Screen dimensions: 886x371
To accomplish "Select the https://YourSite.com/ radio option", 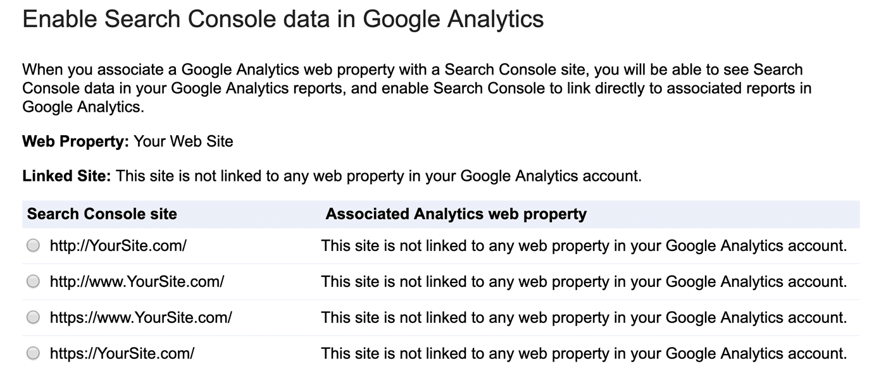I will [33, 353].
